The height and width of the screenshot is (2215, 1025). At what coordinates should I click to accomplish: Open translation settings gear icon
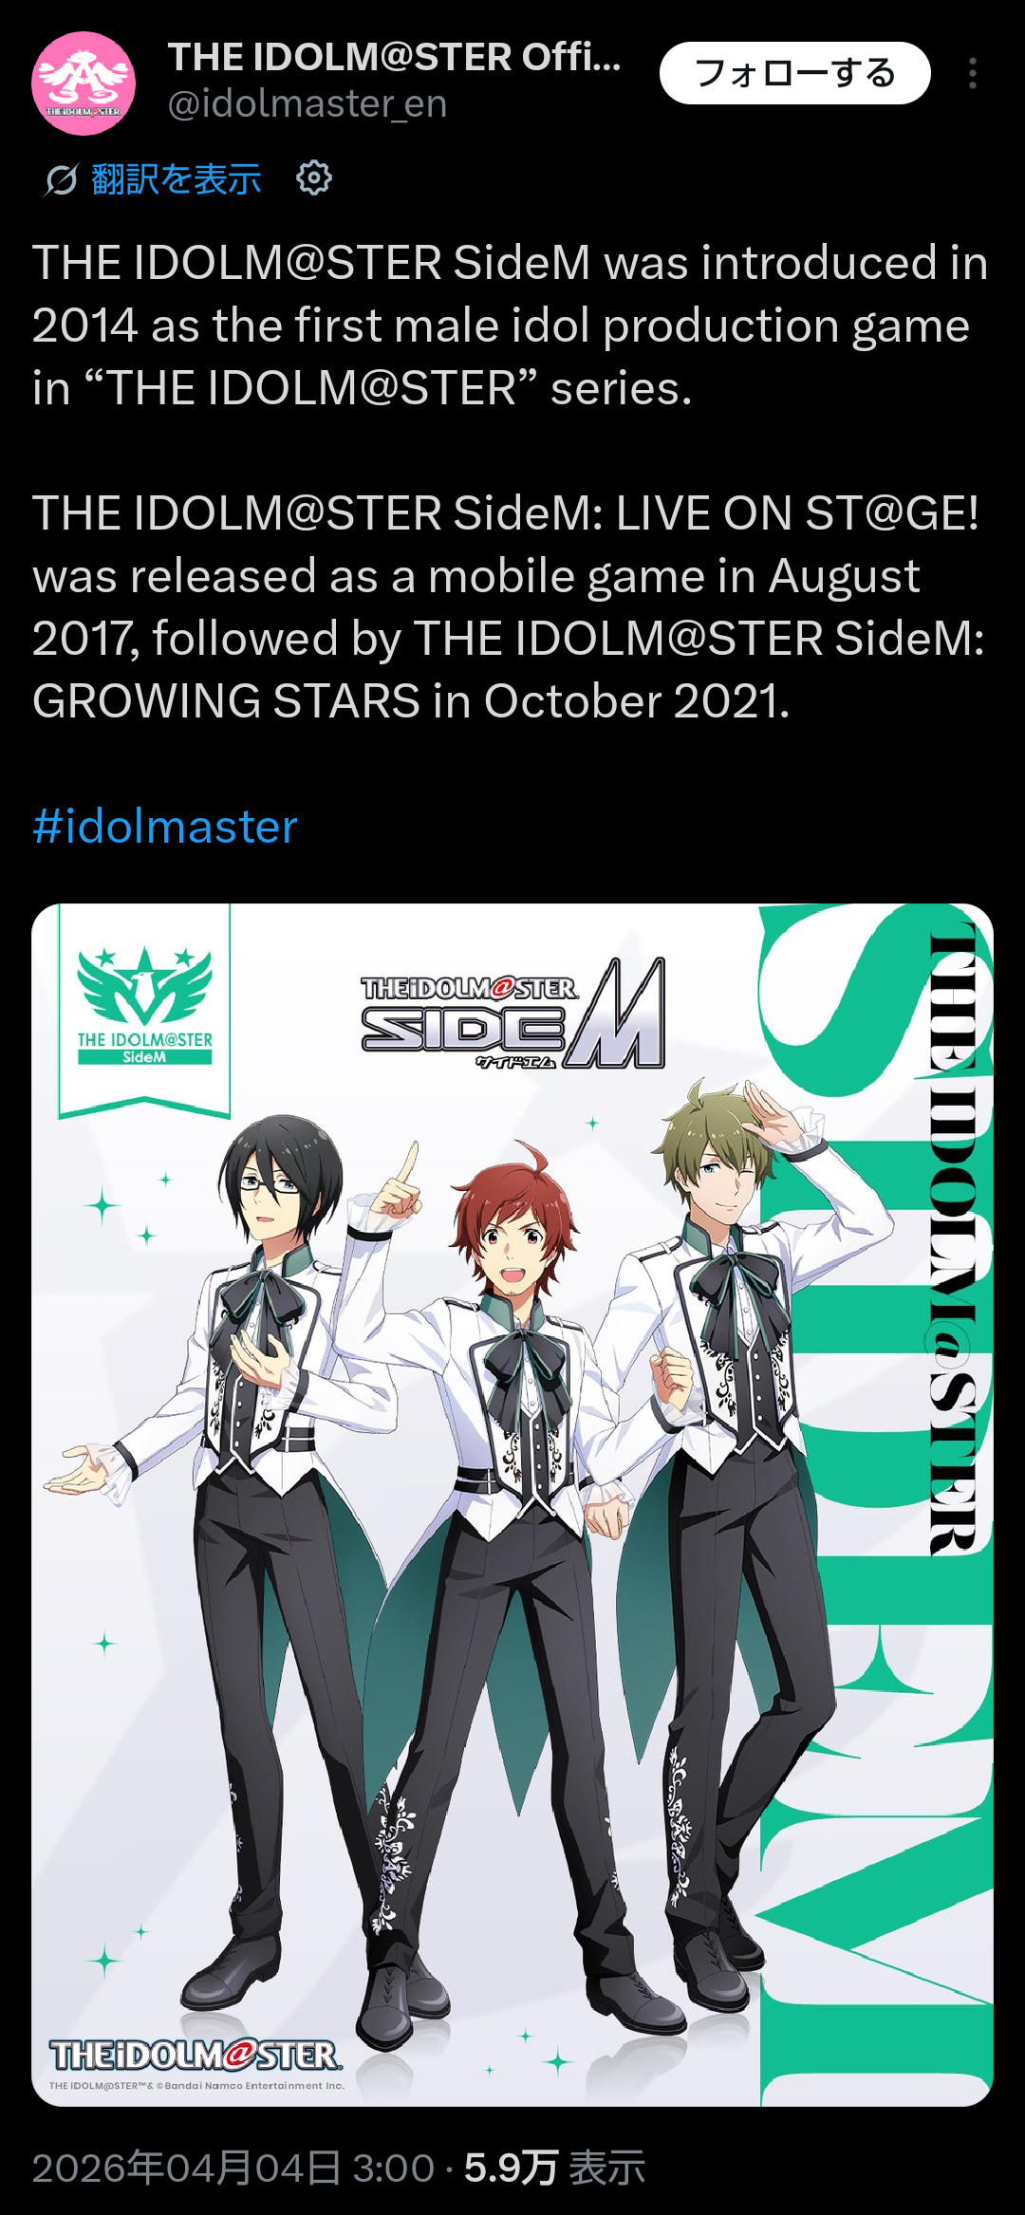[314, 177]
